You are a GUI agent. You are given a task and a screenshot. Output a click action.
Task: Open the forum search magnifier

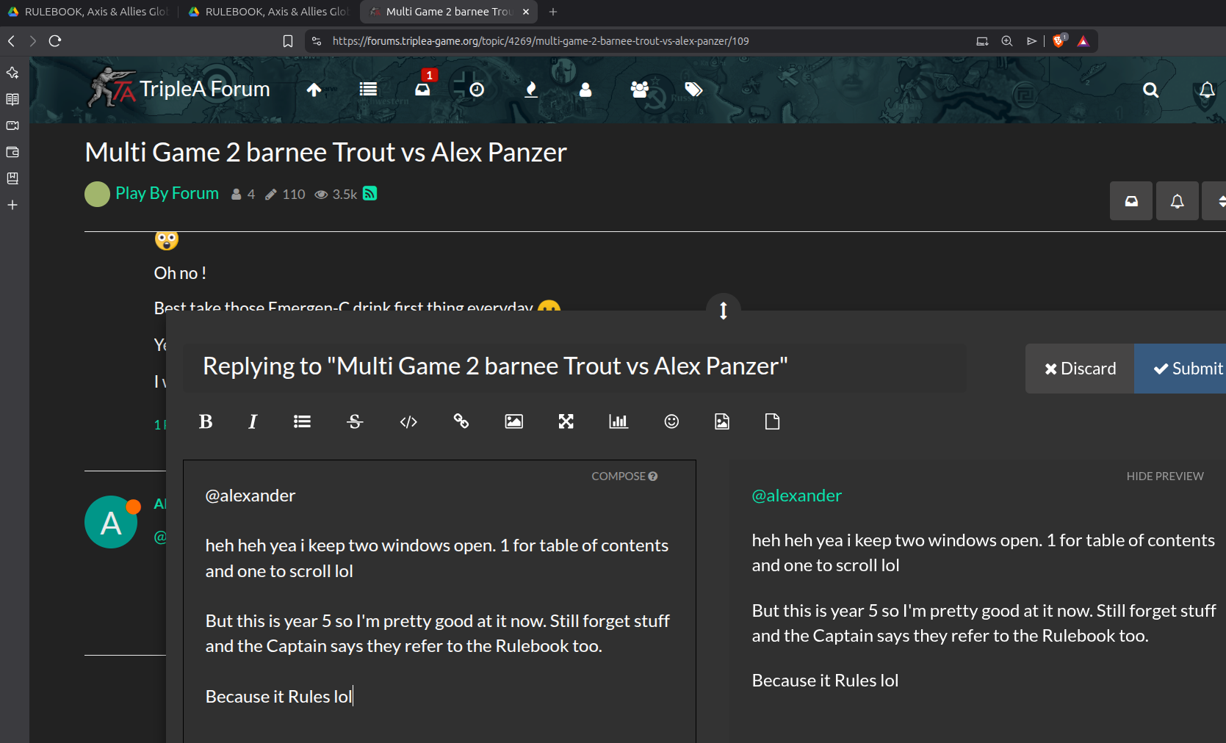pos(1150,90)
